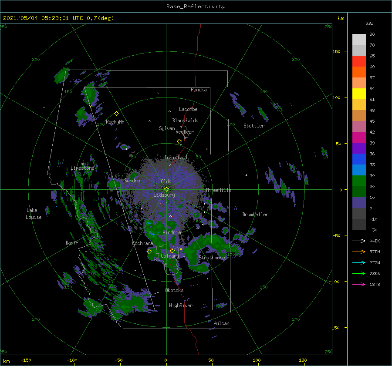Screen dimensions: 392x366
Task: Click the dBZ legend heading
Action: click(369, 23)
